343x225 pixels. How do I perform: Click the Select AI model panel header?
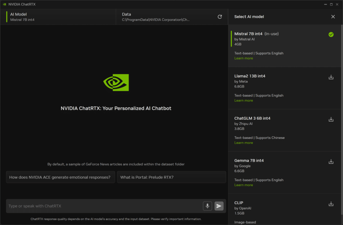click(x=249, y=17)
